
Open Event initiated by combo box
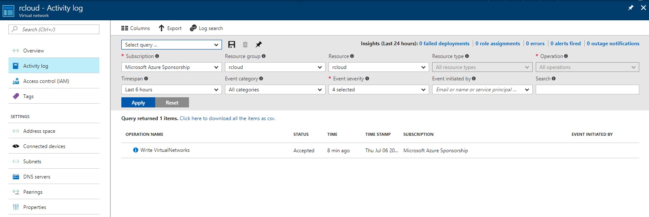click(x=482, y=90)
